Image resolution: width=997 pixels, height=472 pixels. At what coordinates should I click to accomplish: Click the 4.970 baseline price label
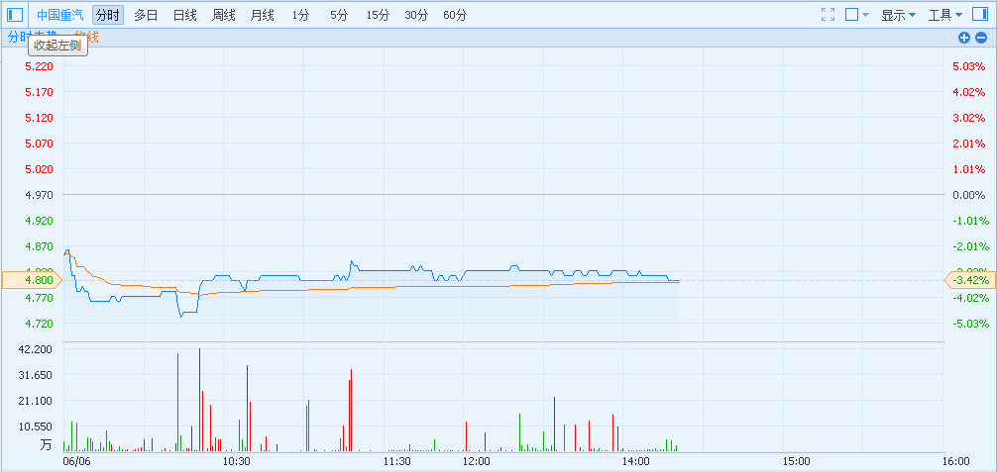coord(40,194)
